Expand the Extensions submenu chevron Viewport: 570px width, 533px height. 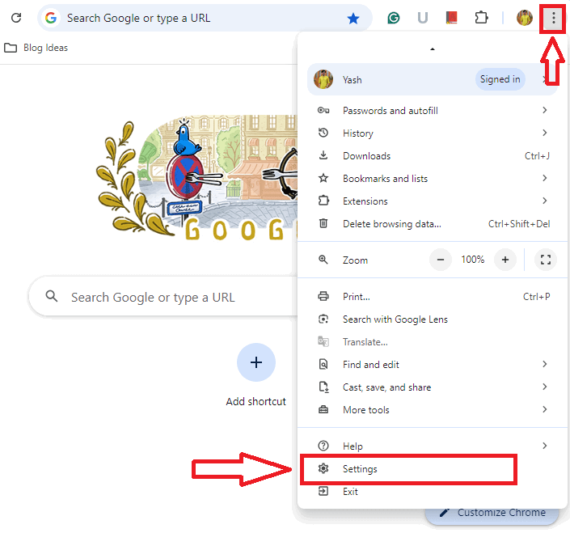tap(545, 201)
